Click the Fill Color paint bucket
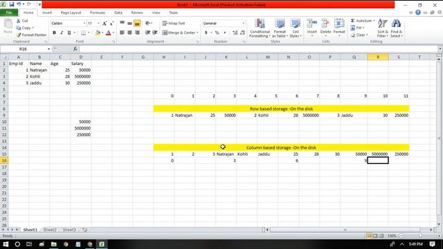Screen dimensions: 443x249 (x=98, y=33)
